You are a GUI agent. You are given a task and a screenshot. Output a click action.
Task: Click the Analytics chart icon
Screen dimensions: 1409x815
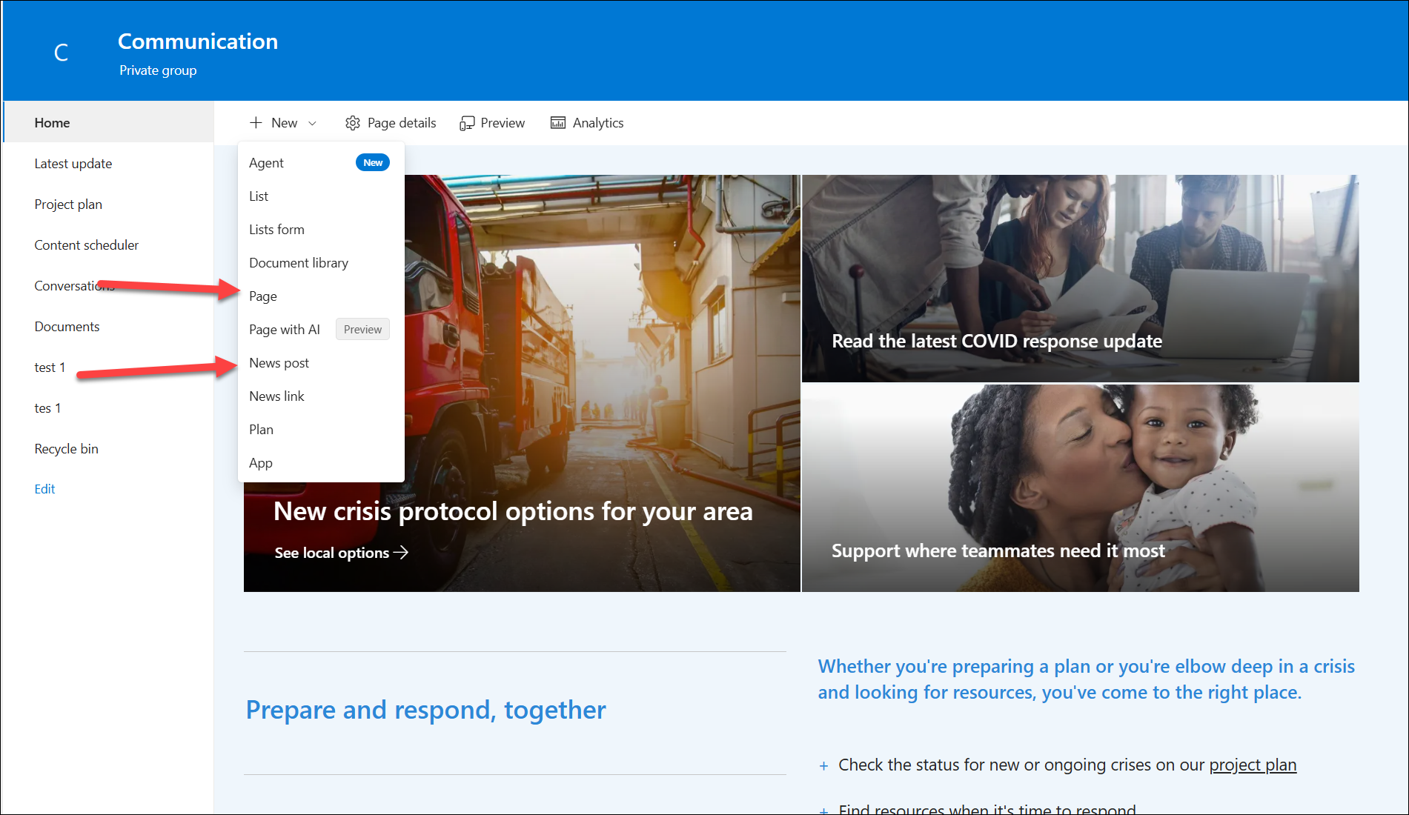(558, 123)
